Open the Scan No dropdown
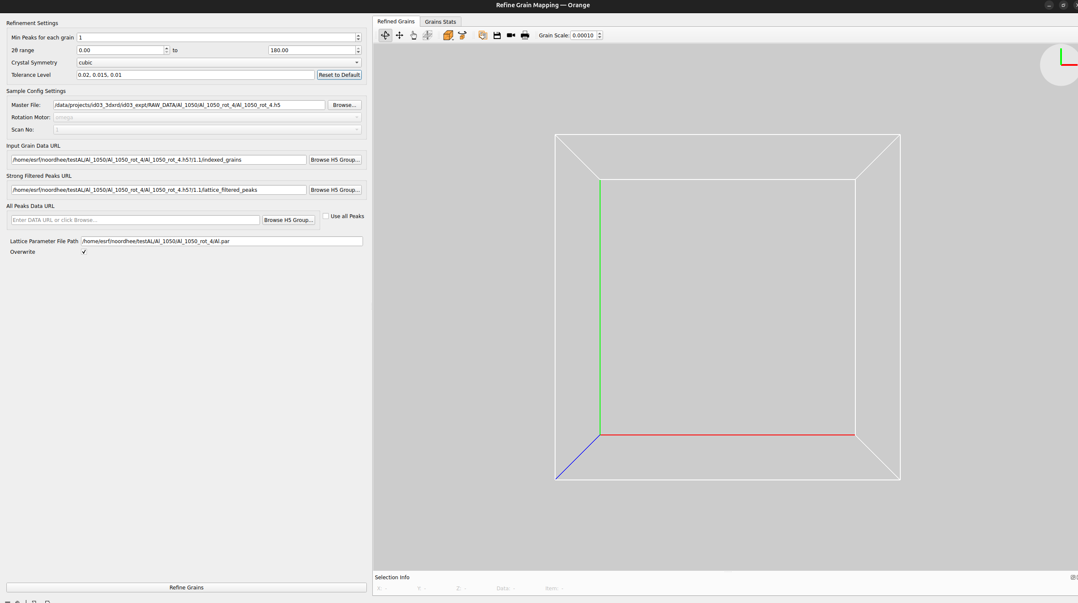 [207, 129]
